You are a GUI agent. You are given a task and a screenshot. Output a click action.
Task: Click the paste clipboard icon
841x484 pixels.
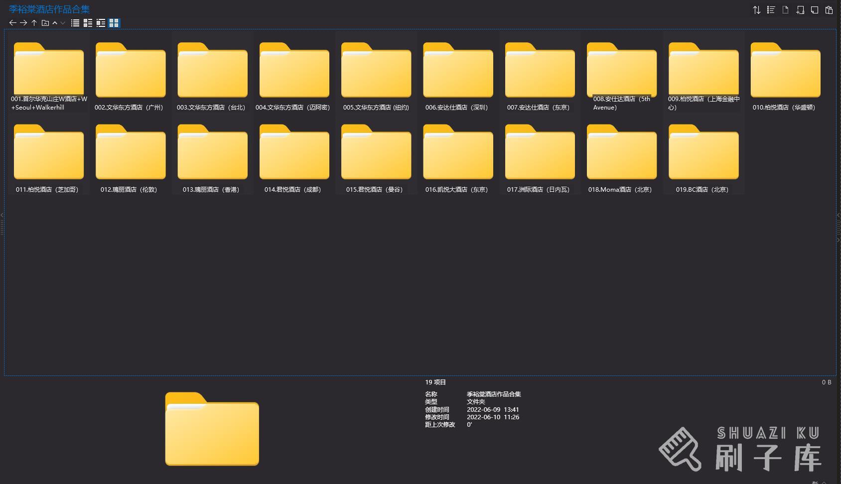coord(829,10)
